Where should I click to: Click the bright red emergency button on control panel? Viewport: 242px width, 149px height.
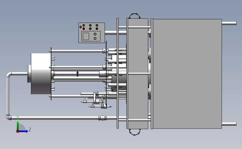tap(81, 27)
